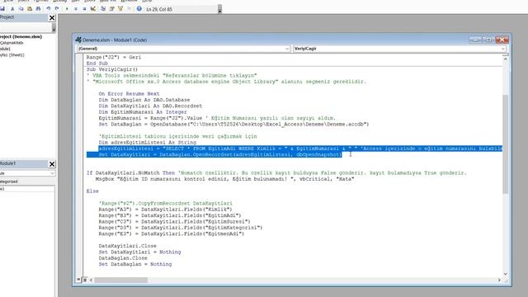Switch to the Categorized properties tab
Screen dimensions: 528x297
[x=9, y=181]
